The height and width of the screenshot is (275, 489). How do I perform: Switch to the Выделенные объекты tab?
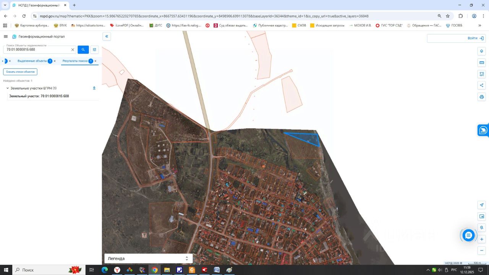32,61
